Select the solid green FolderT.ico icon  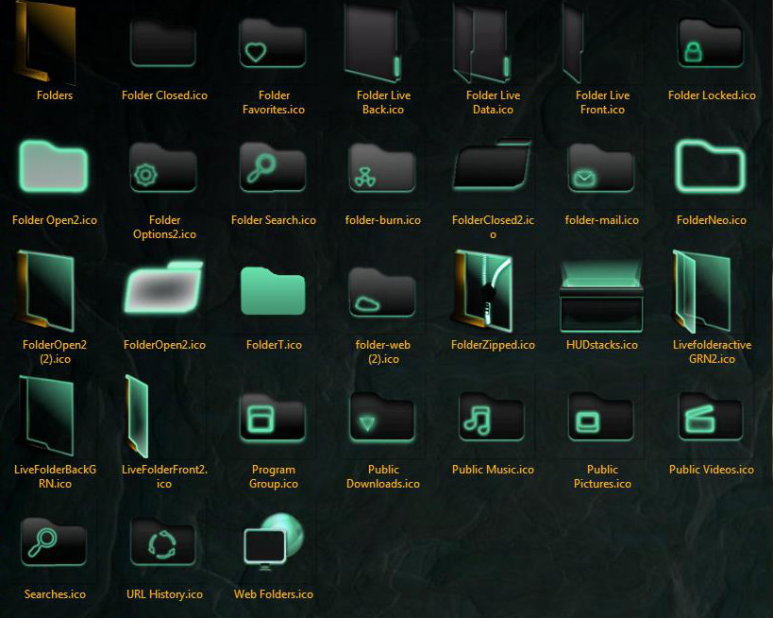pyautogui.click(x=273, y=291)
